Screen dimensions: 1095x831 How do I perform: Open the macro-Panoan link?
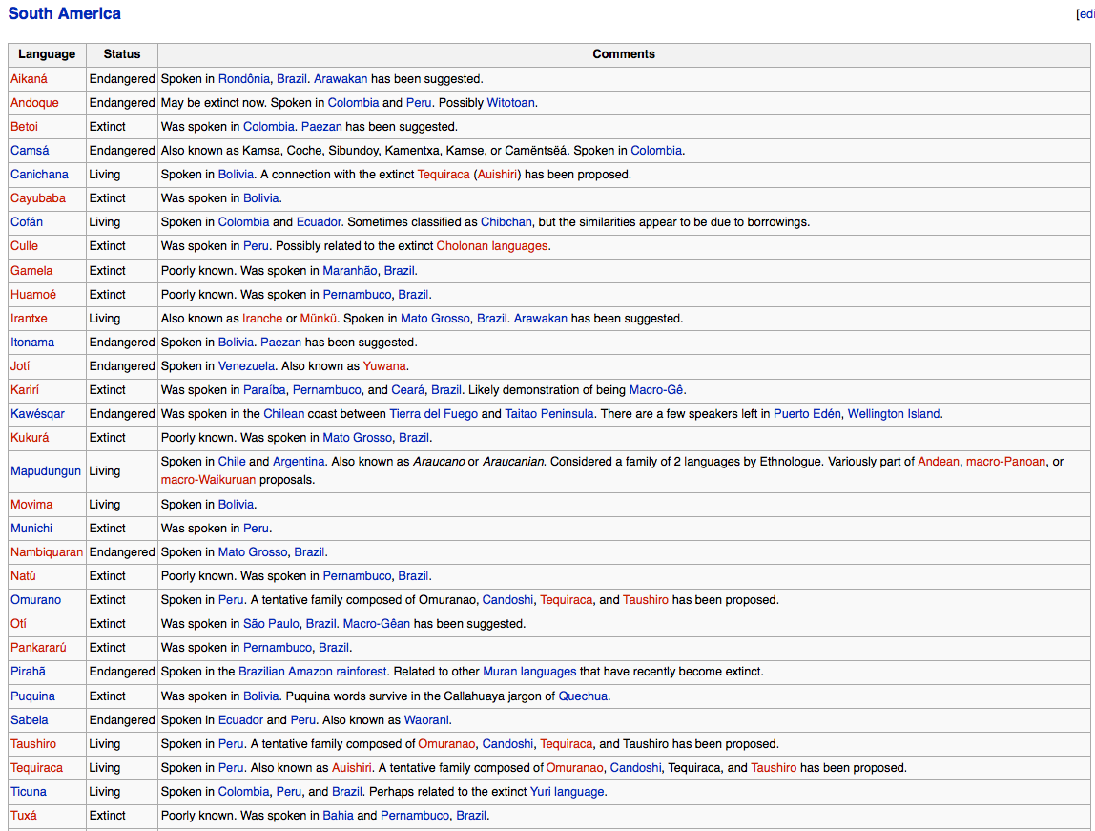(1005, 462)
